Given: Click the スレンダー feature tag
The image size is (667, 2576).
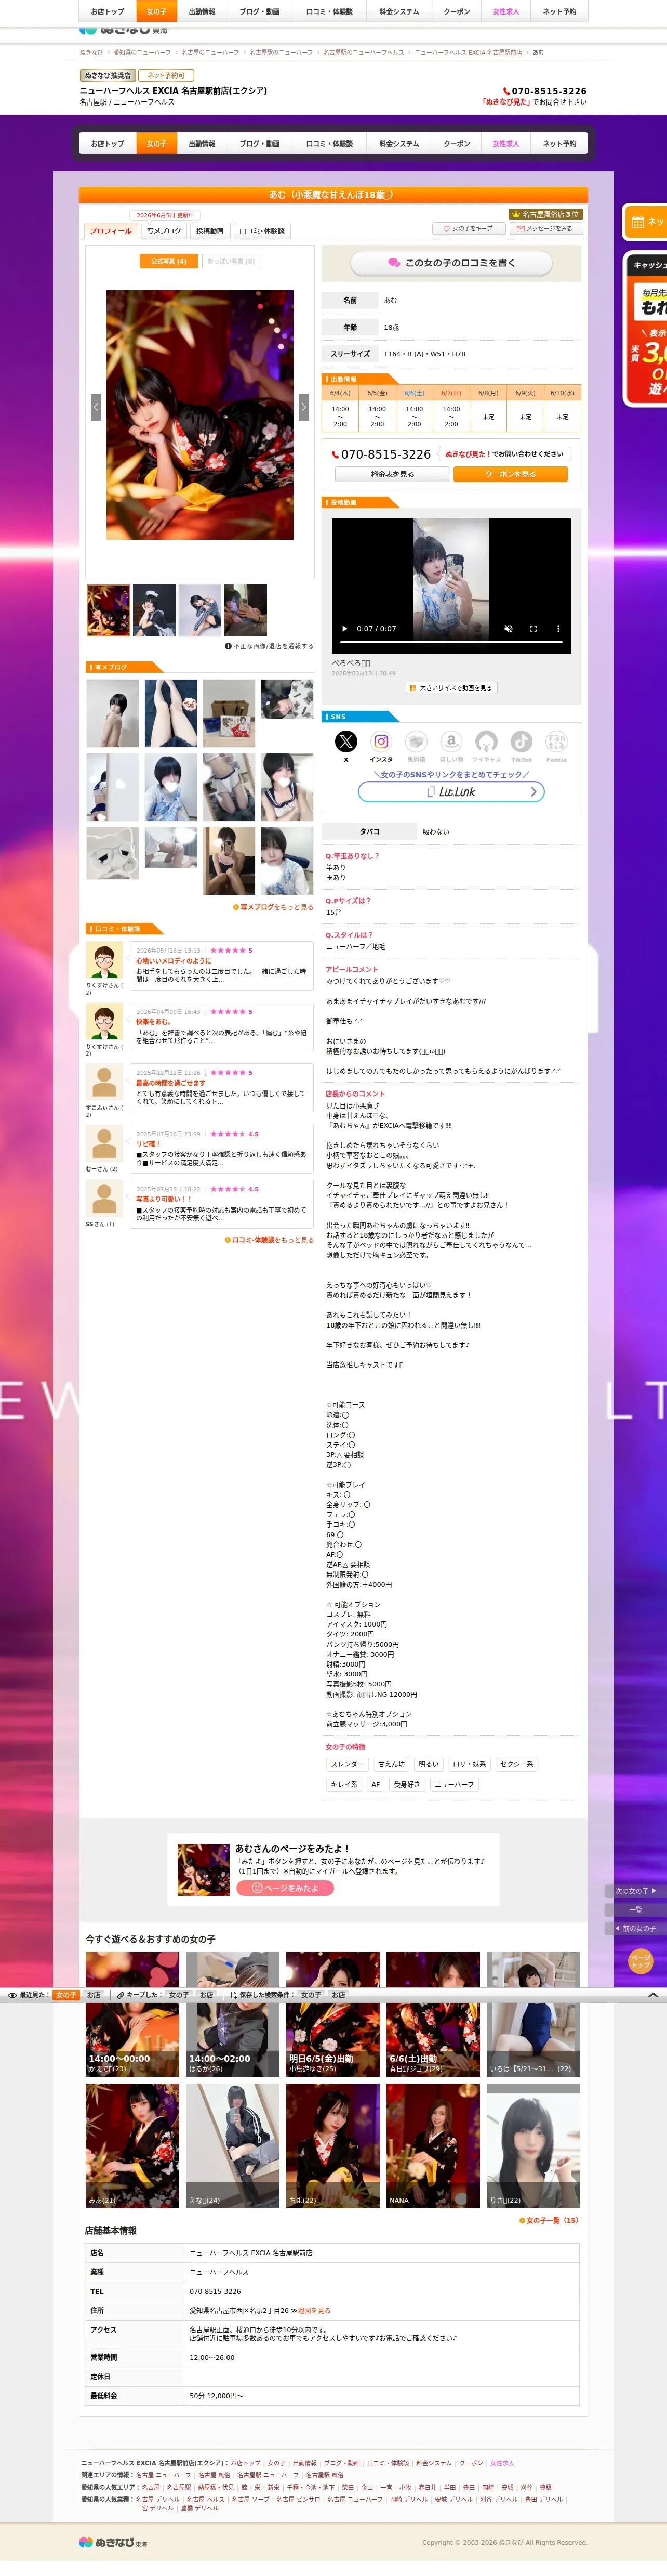Looking at the screenshot, I should [348, 1764].
